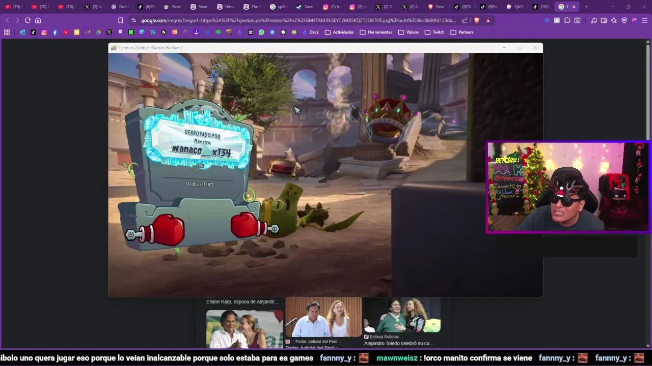Switch to the Steam 'Save' tab
This screenshot has width=652, height=366.
[x=305, y=7]
